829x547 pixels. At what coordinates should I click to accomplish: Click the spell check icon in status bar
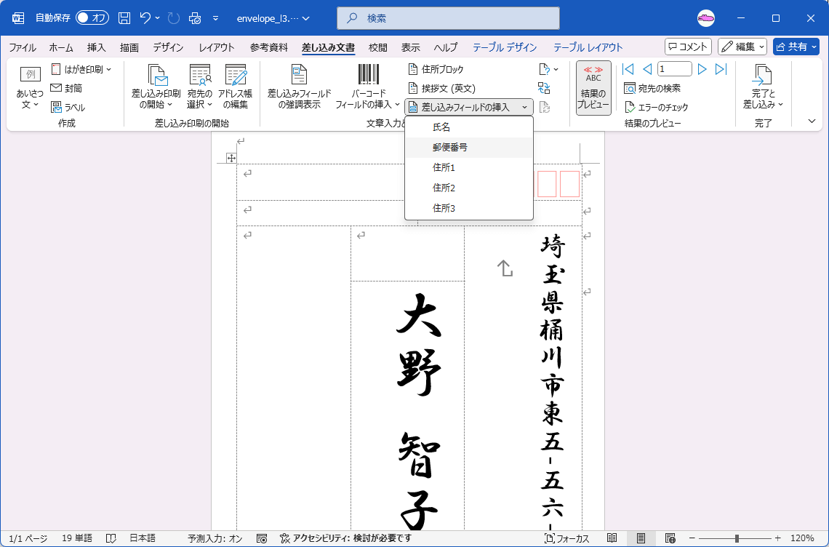pos(111,538)
